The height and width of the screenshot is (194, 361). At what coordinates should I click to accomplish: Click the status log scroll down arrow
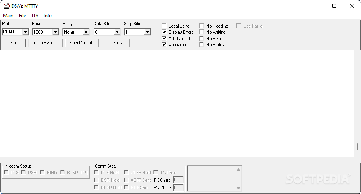click(238, 188)
